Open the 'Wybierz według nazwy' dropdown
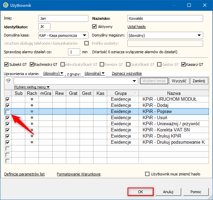213x200 pixels. 32,87
